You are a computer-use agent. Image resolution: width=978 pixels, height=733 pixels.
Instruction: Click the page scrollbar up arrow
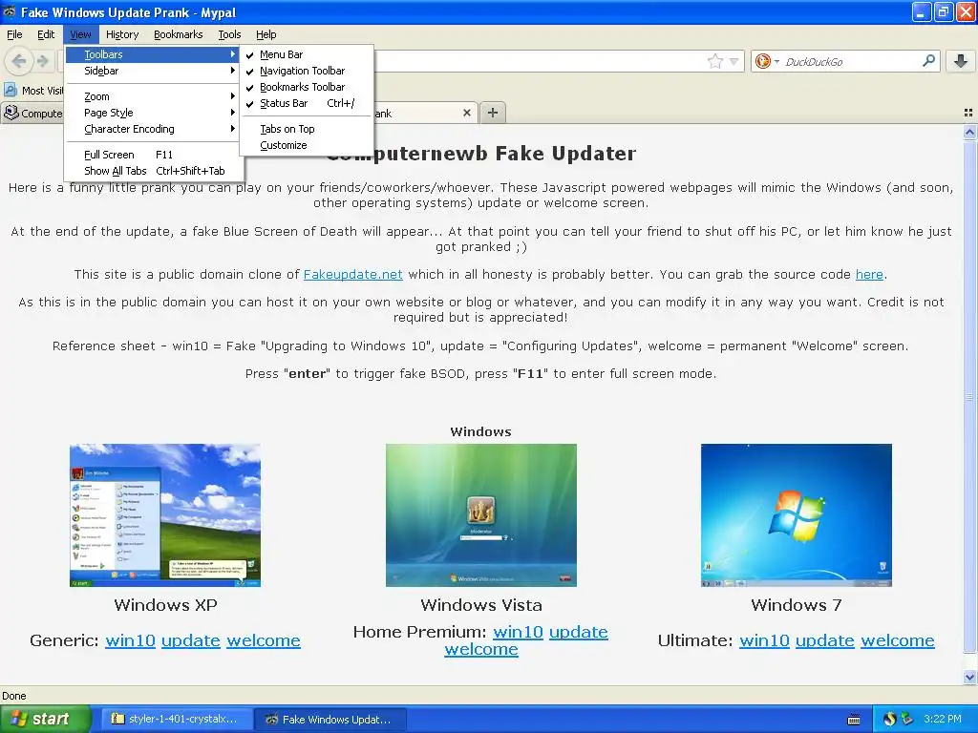pos(969,132)
